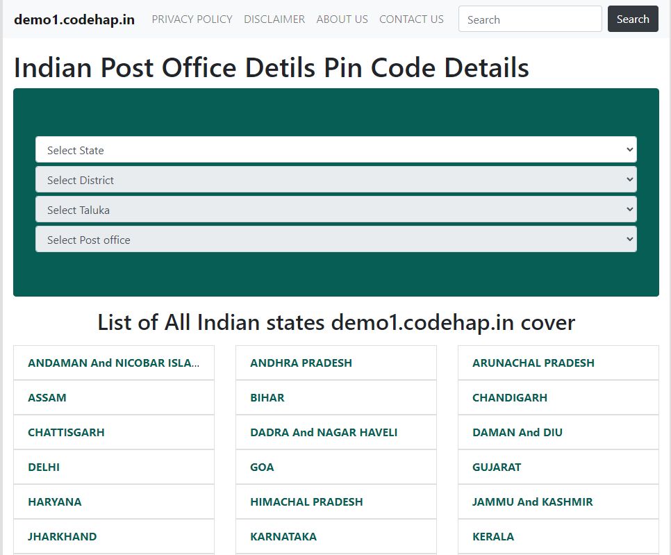This screenshot has height=555, width=671.
Task: Open the Privacy Policy menu item
Action: 192,19
